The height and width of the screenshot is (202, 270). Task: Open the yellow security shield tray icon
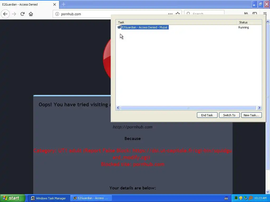click(x=241, y=198)
